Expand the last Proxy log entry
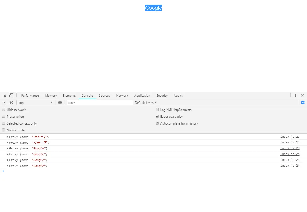The image size is (307, 212). coord(7,166)
